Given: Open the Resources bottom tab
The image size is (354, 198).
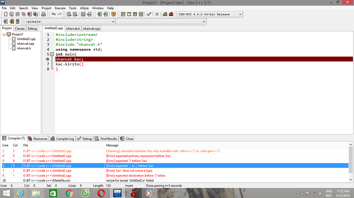Looking at the screenshot, I should pyautogui.click(x=38, y=139).
